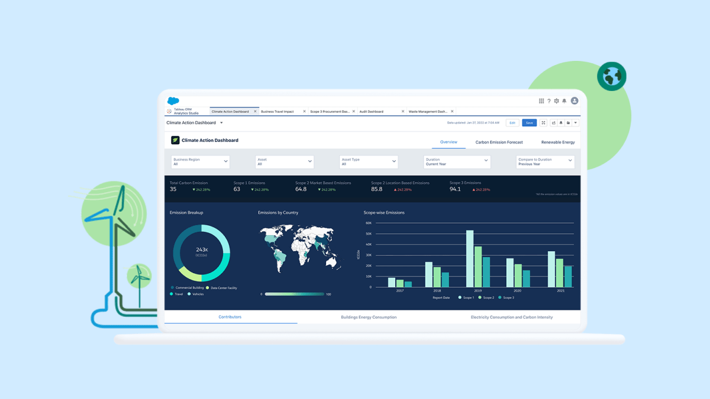Click the map color scale bar
The height and width of the screenshot is (399, 710).
294,294
